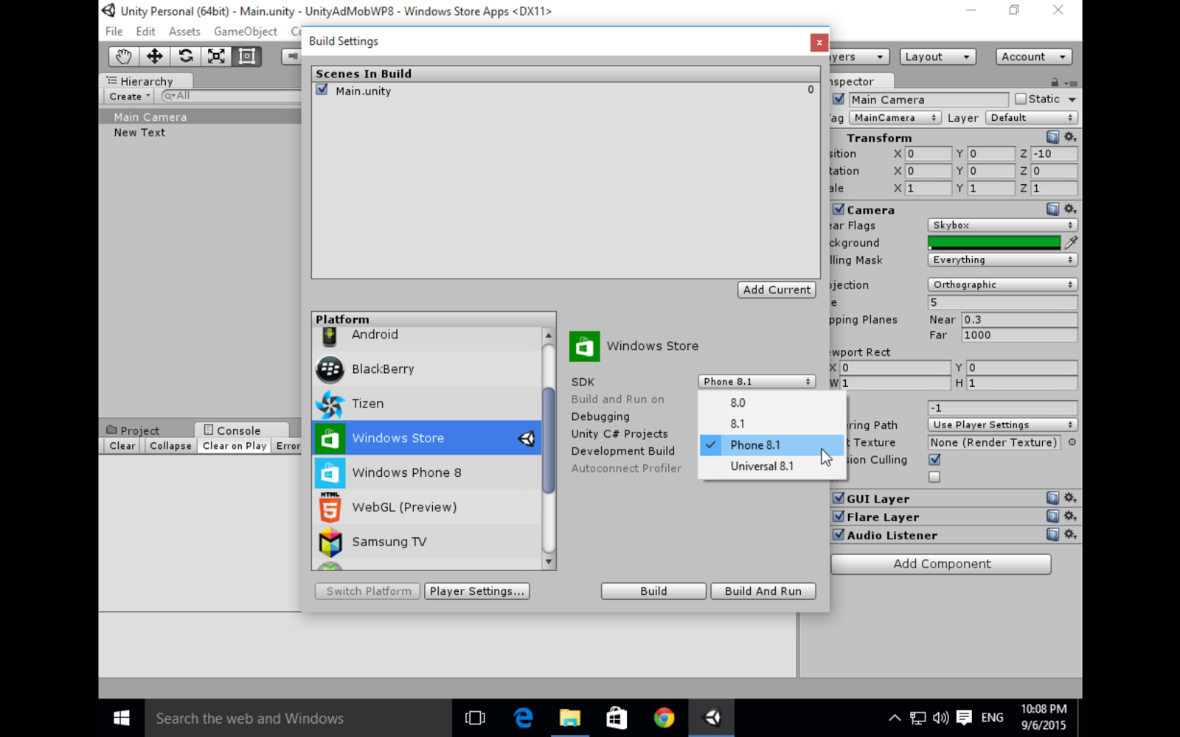
Task: Click the Collapse console button
Action: [x=170, y=446]
